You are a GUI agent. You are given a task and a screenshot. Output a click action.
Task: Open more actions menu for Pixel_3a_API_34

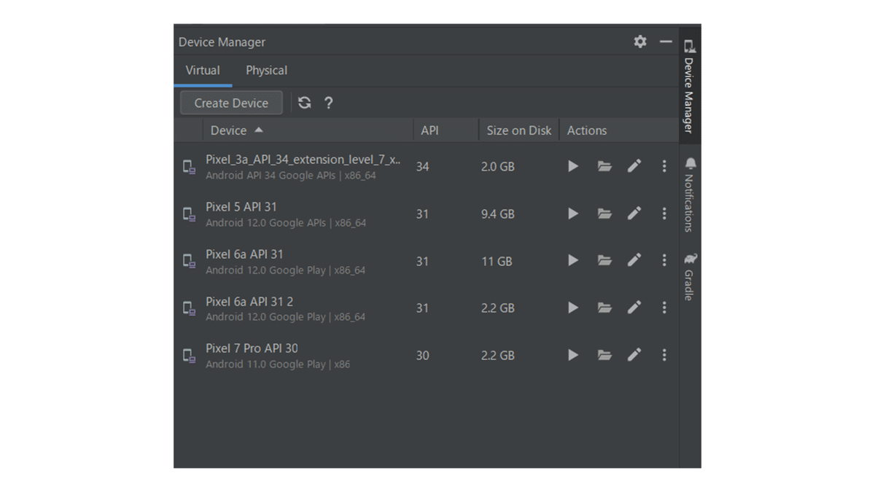(x=664, y=166)
